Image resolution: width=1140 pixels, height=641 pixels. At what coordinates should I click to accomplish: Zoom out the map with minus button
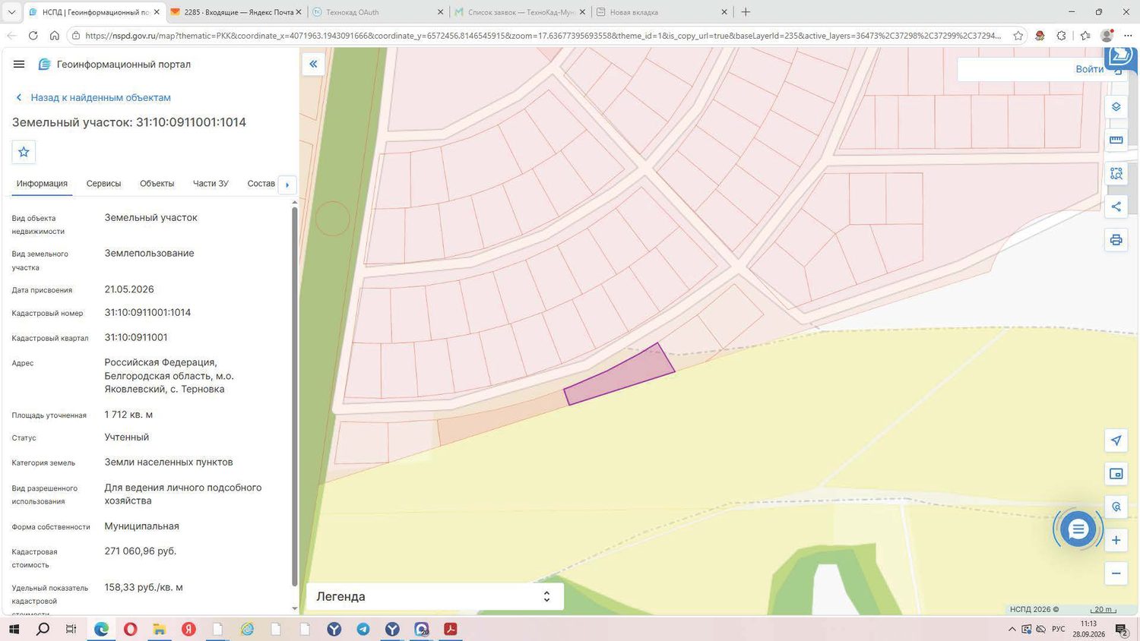(1116, 573)
